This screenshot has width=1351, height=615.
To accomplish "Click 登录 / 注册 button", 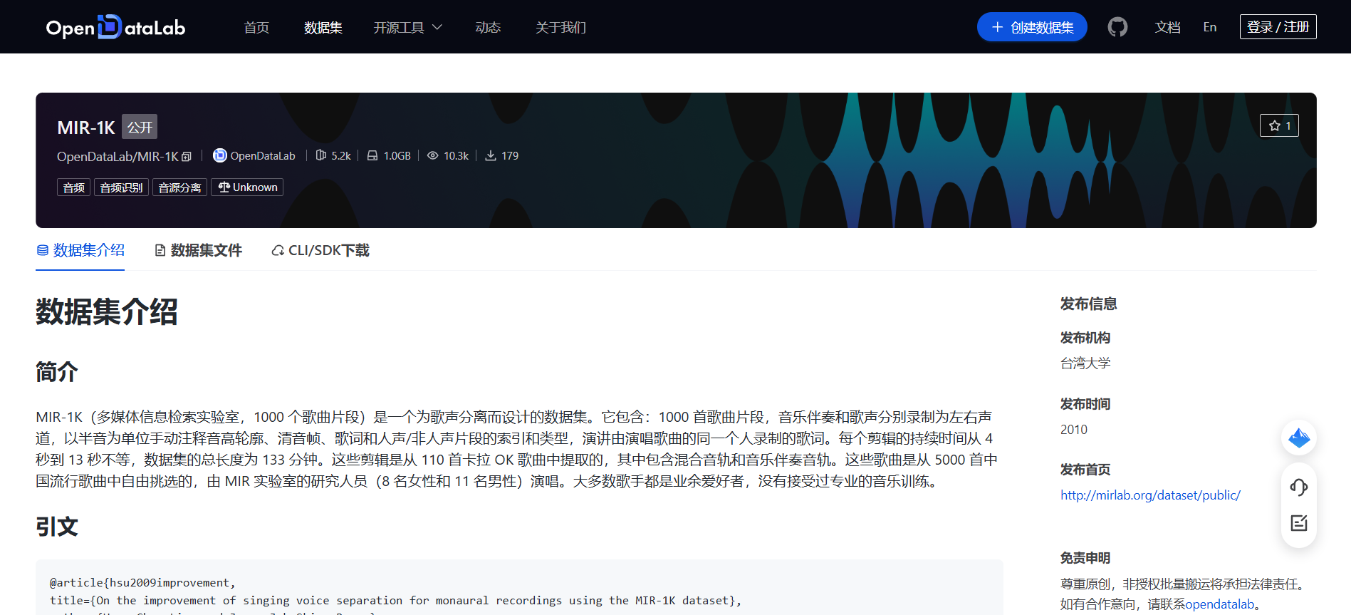I will click(x=1278, y=27).
